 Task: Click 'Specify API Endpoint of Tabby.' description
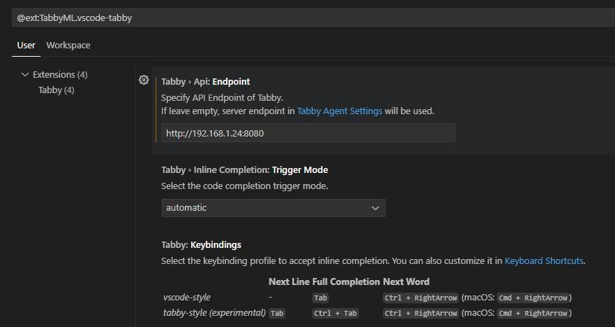tap(222, 98)
